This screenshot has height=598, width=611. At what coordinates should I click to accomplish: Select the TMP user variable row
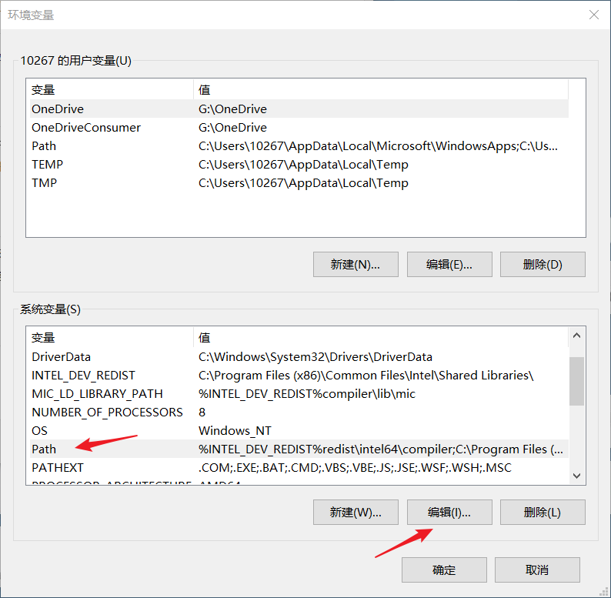pos(45,183)
